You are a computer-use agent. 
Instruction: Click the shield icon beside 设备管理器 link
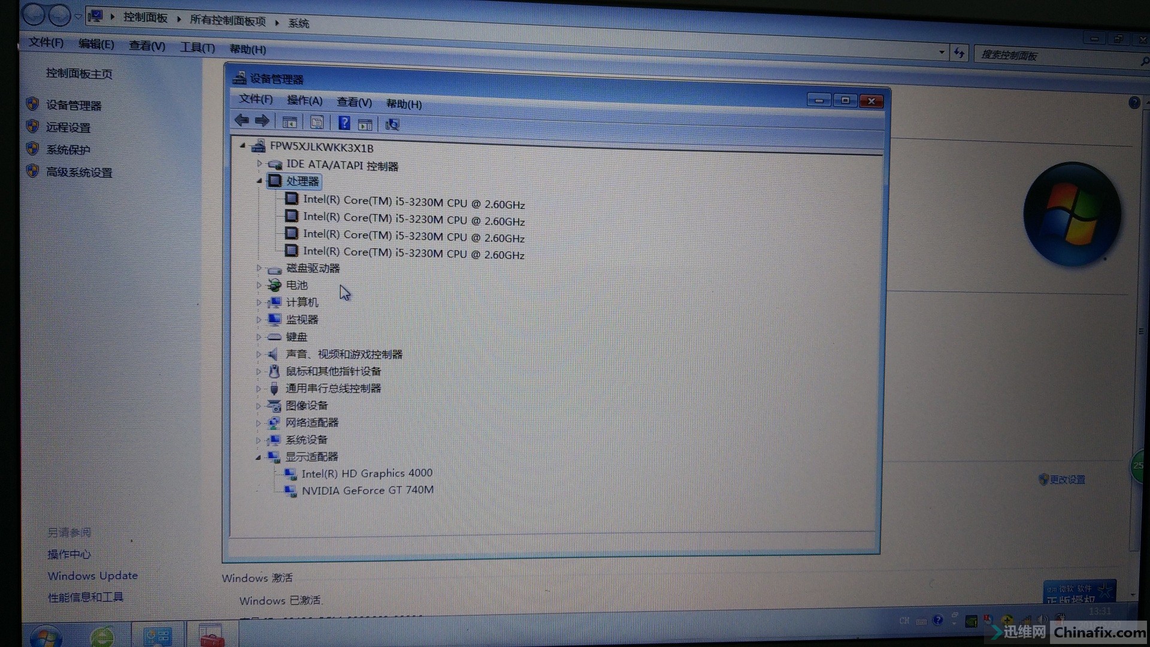click(33, 104)
